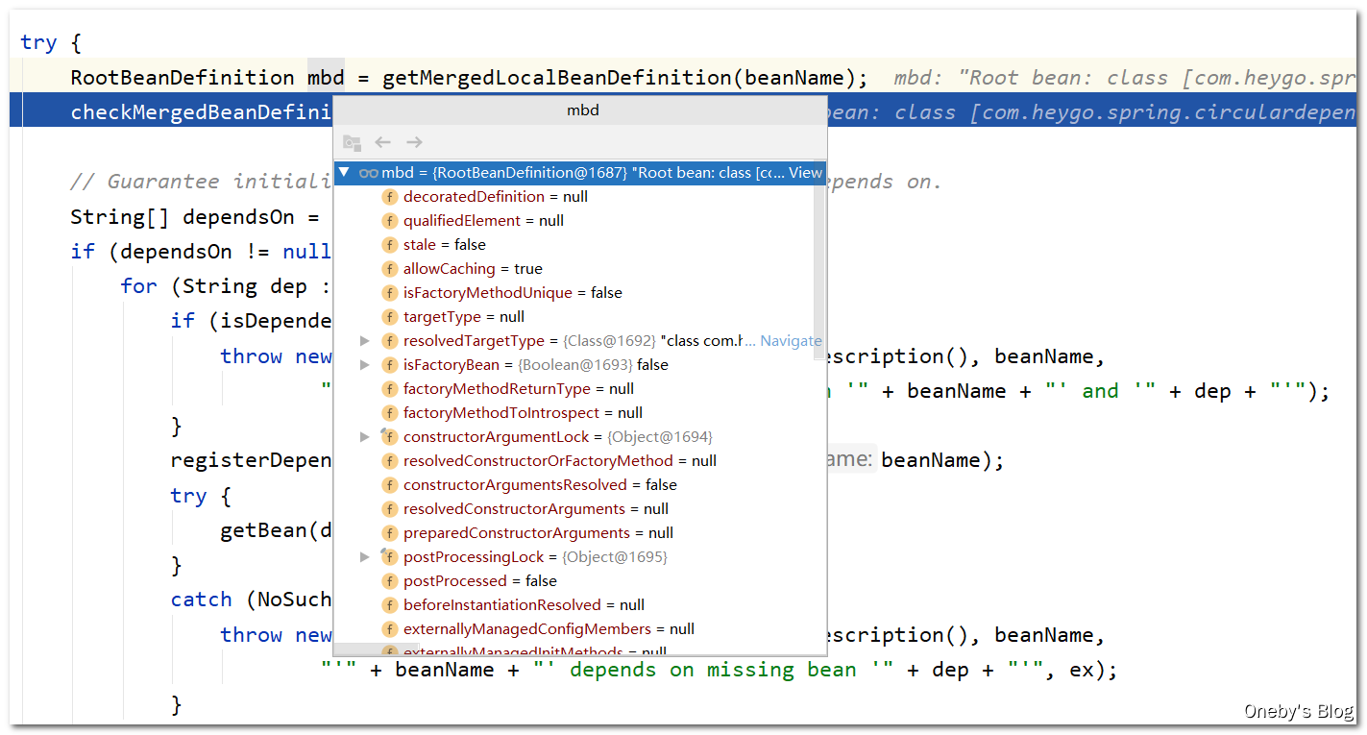Click field icon of postProcessingLock

(x=389, y=557)
